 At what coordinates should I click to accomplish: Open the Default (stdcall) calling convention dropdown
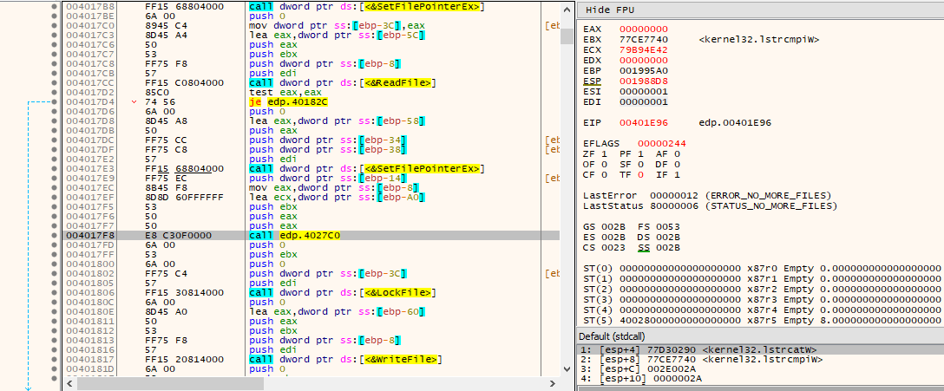pos(760,336)
